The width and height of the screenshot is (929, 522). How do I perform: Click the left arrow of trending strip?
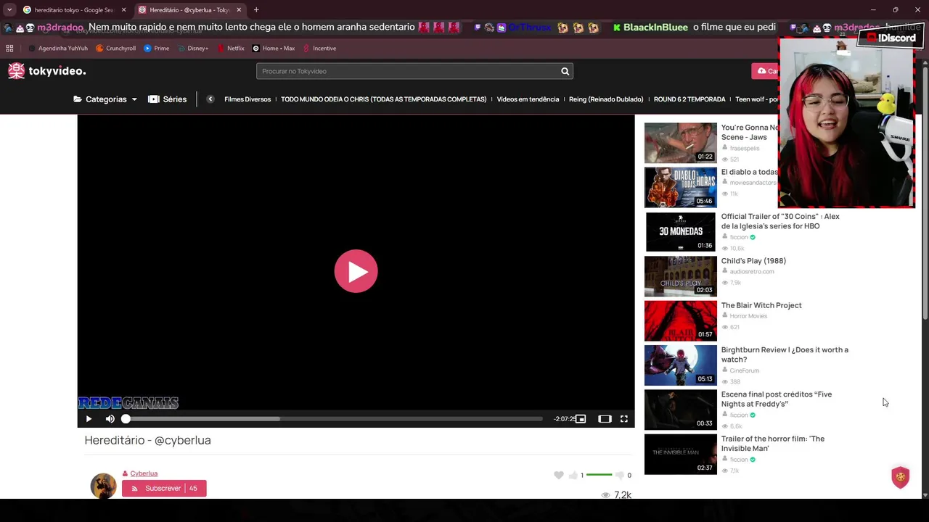[210, 99]
